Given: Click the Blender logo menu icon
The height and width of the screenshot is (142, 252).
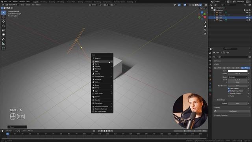Looking at the screenshot, I should (x=2, y=2).
